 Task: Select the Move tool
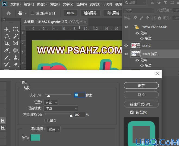tap(7, 29)
